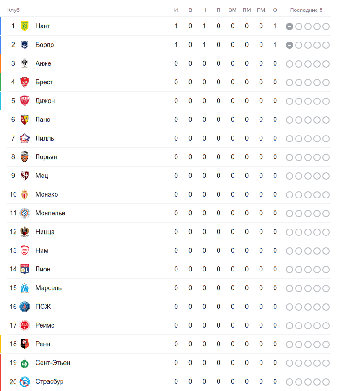
Task: Click the Marseille club logo
Action: (25, 288)
